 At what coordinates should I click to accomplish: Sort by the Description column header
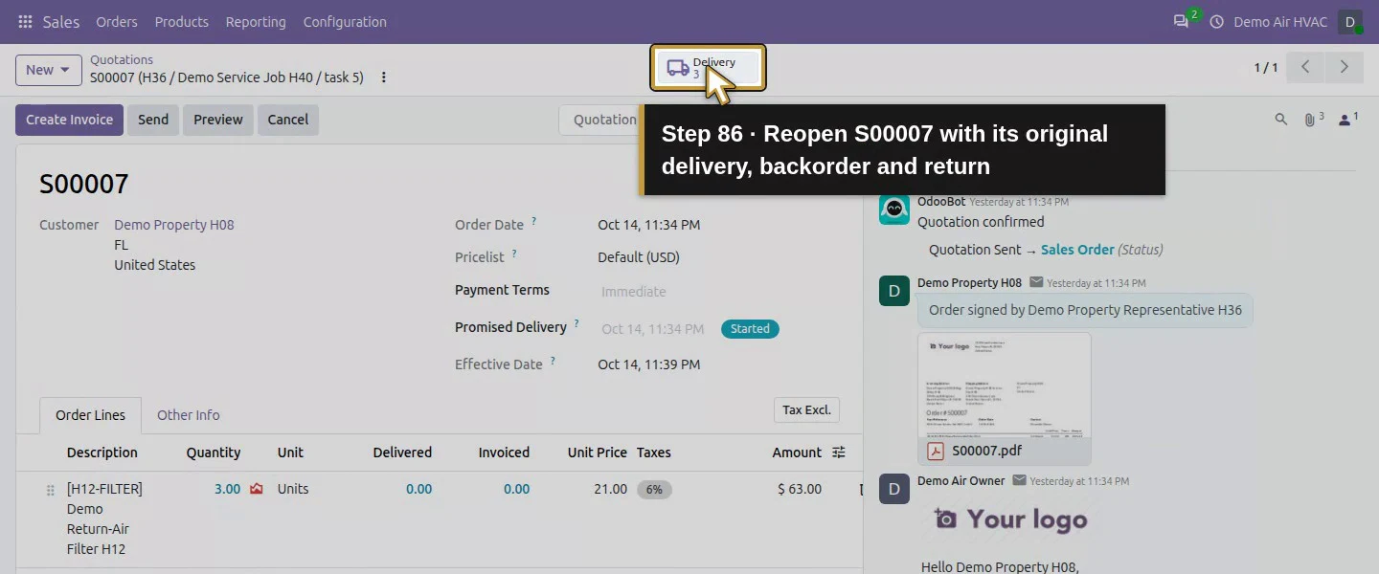(102, 453)
